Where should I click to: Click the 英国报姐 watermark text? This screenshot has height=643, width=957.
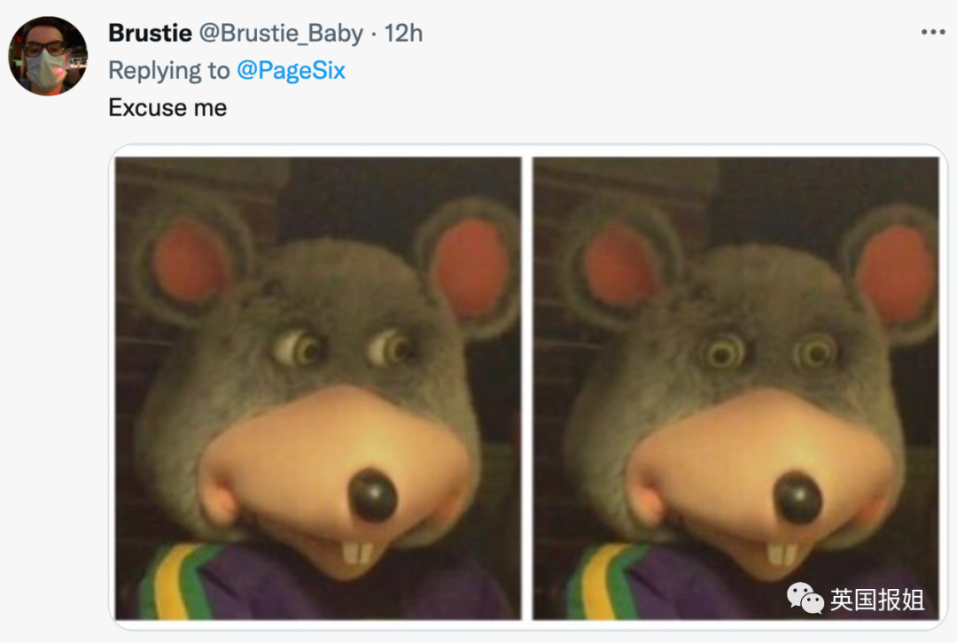click(877, 600)
